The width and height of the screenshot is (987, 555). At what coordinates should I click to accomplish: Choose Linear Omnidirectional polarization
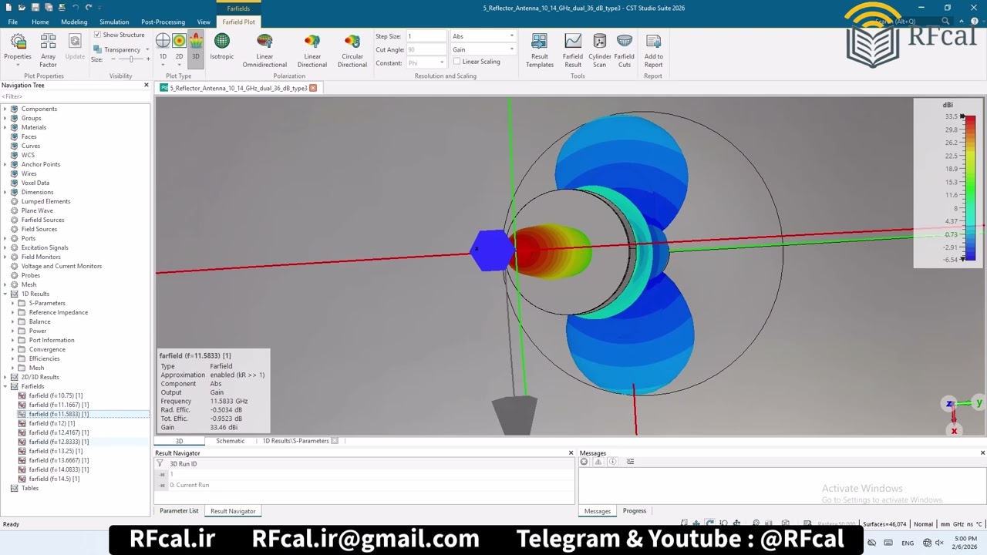[x=264, y=50]
